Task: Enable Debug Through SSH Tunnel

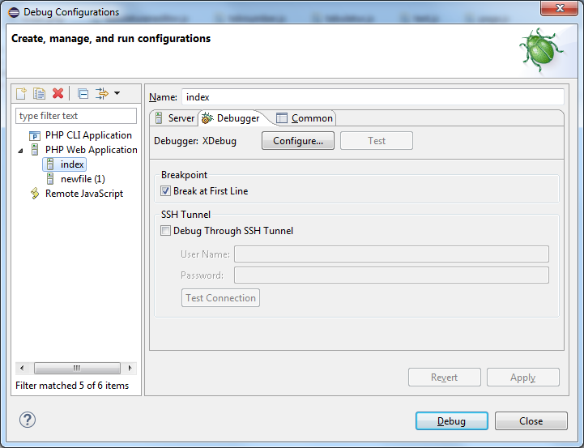Action: click(166, 231)
